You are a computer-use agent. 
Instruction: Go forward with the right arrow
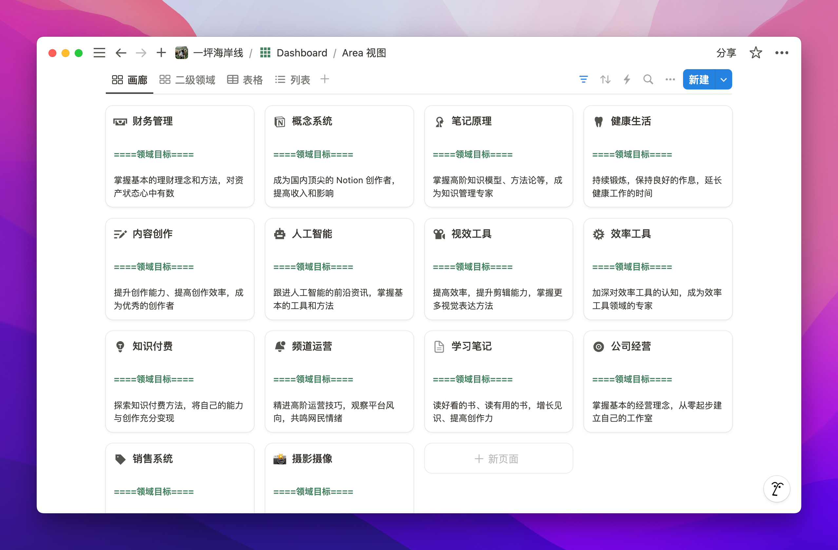pos(141,53)
